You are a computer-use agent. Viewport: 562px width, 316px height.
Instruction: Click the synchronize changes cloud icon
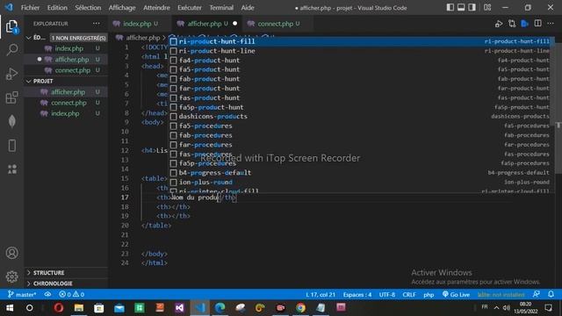[47, 295]
